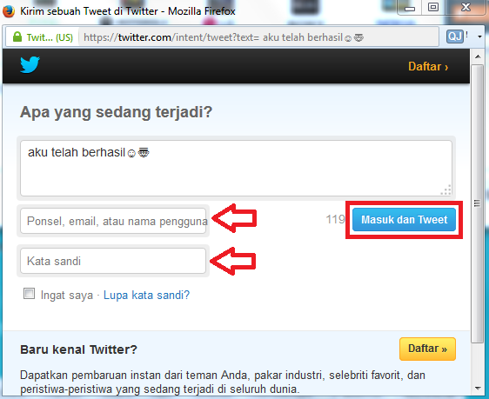
Task: Click the Twit... (US) site identity label
Action: click(x=50, y=37)
